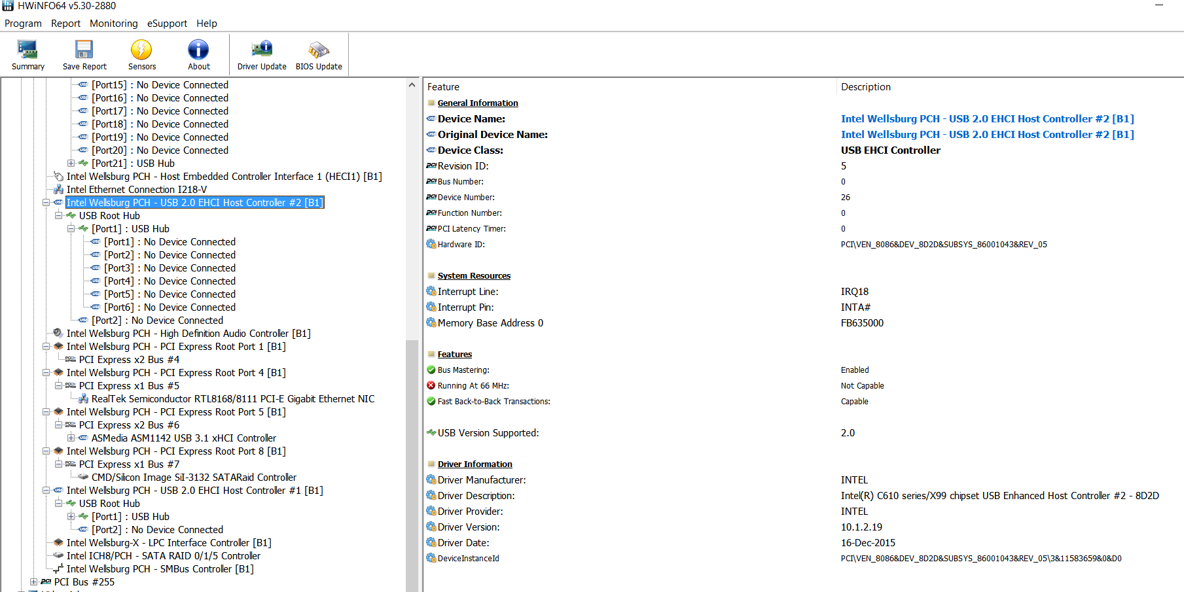Click the Fast Back-to-Back Transactions check icon
Screen dimensions: 1184x592
click(431, 401)
